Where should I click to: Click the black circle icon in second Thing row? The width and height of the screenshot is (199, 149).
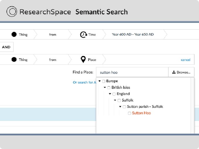click(x=14, y=60)
